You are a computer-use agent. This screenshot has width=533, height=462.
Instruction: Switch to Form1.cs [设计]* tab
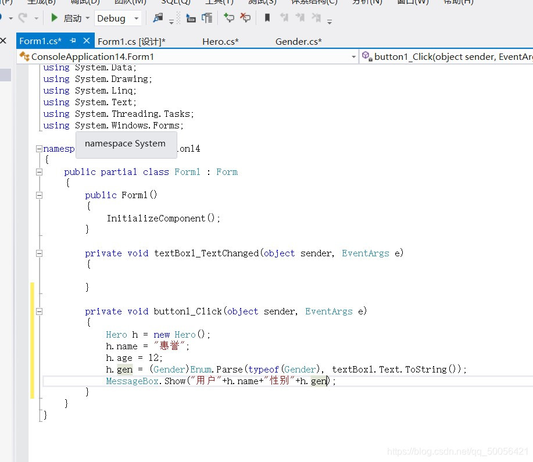(131, 41)
